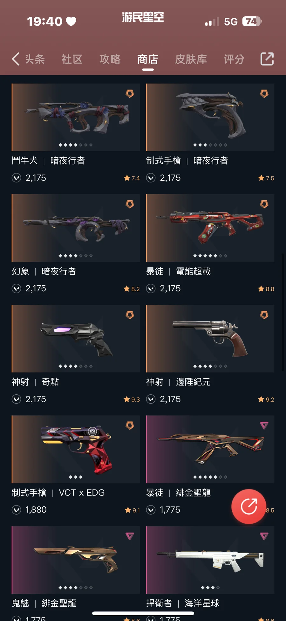Screen dimensions: 286x621
Task: Tap the back arrow in the header
Action: [x=16, y=59]
